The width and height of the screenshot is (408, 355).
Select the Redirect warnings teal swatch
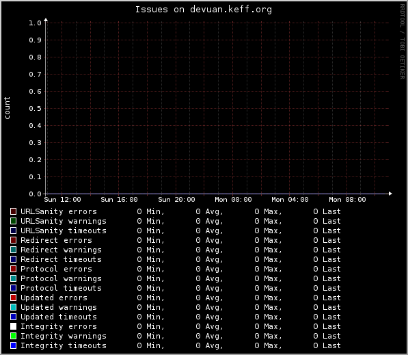tap(13, 250)
